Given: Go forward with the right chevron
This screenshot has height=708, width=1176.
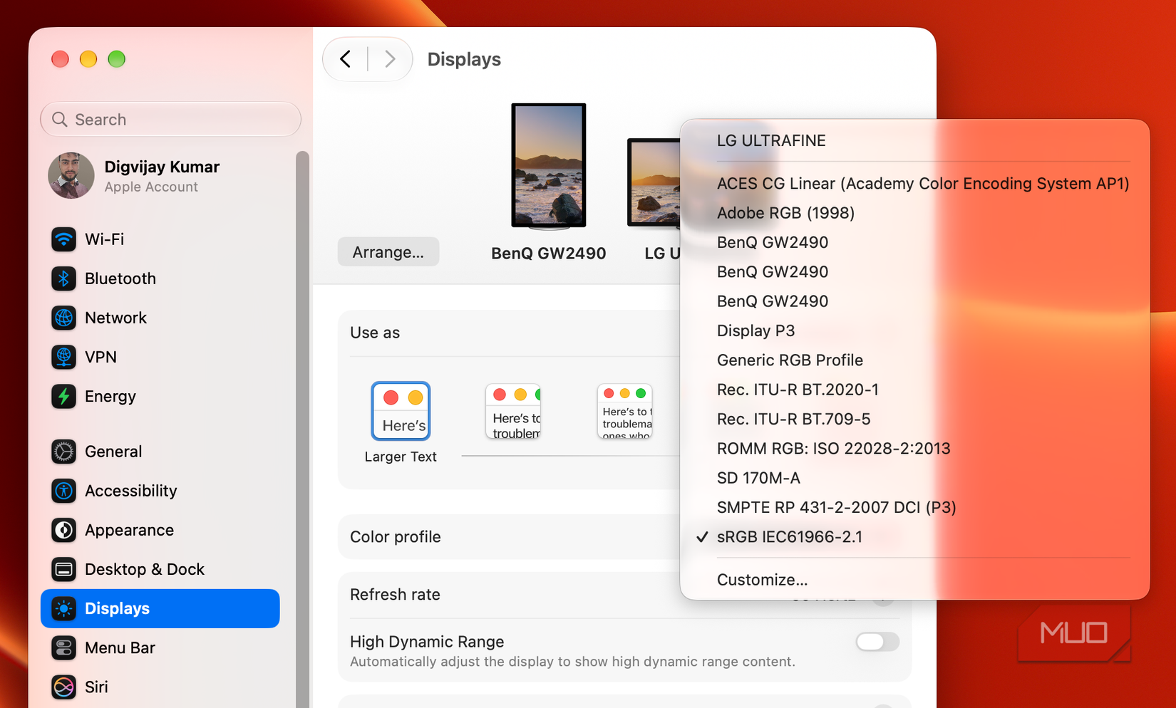Looking at the screenshot, I should point(390,59).
